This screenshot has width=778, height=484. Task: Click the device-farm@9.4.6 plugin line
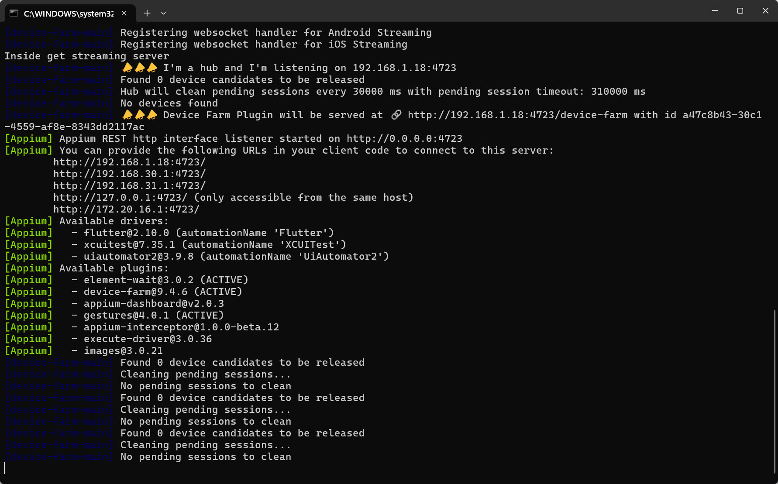click(x=163, y=292)
